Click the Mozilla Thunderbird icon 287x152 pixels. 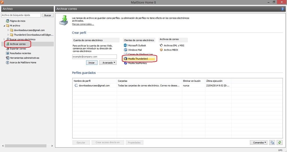click(x=125, y=59)
